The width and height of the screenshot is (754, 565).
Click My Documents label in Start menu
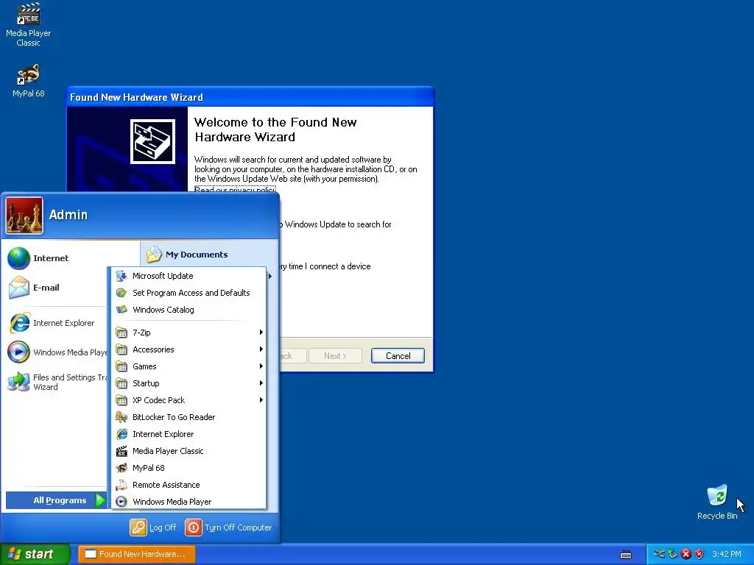pos(197,255)
